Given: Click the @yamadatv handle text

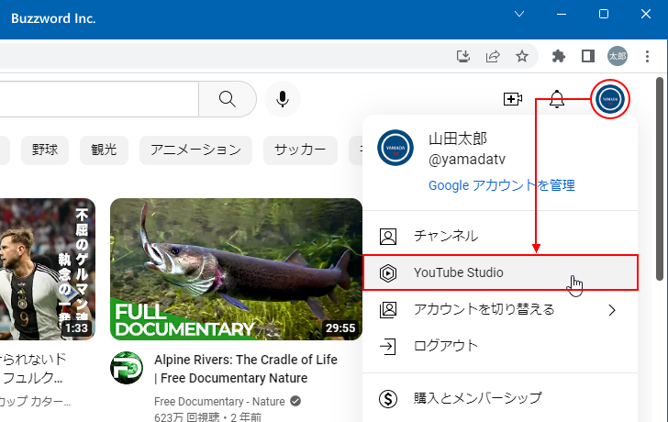Looking at the screenshot, I should 466,160.
